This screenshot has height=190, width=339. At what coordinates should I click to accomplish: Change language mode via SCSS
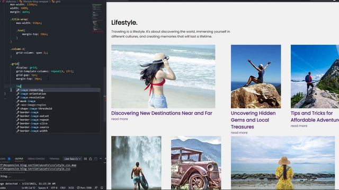pos(71,188)
